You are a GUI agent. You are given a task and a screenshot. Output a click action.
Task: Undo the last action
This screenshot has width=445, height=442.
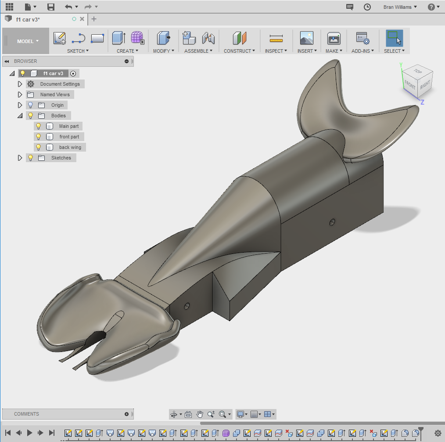68,7
